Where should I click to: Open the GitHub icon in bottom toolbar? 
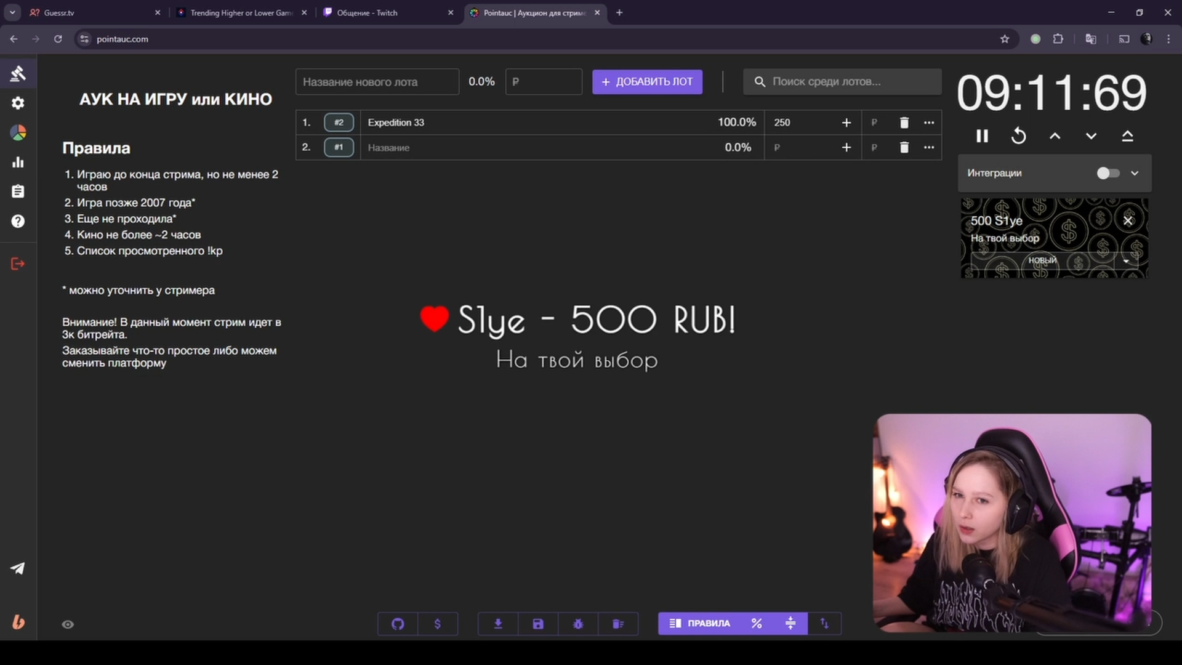(398, 624)
